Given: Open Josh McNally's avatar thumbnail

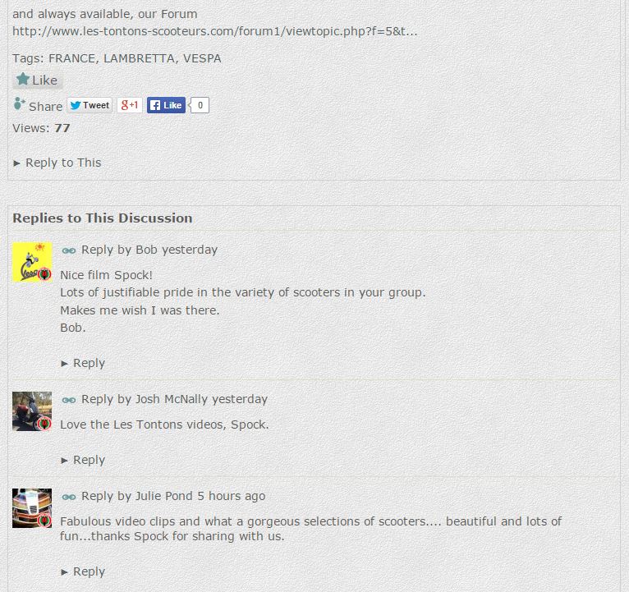Looking at the screenshot, I should (32, 411).
